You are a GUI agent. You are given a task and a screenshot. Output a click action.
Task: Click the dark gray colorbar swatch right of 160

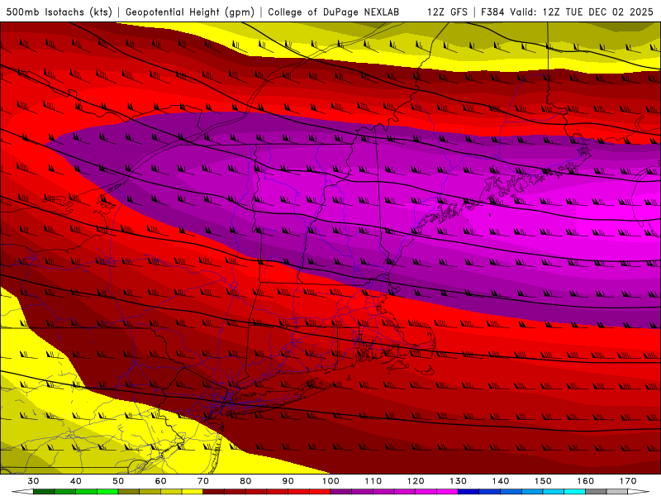pos(596,492)
